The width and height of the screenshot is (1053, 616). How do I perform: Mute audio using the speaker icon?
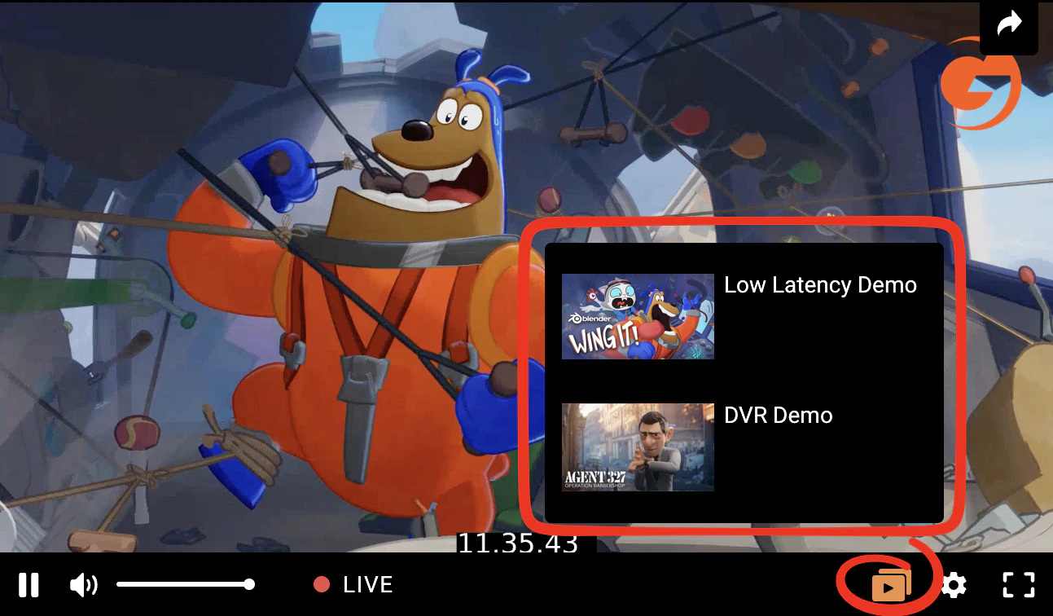(x=84, y=584)
